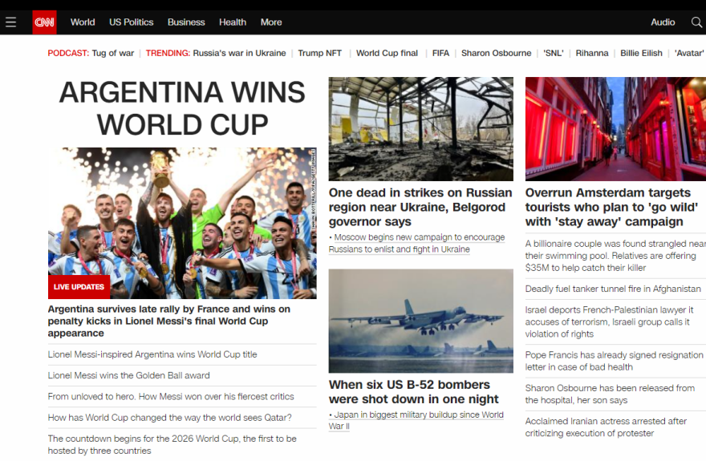This screenshot has height=461, width=706.
Task: Select the Health nav item
Action: (x=233, y=22)
